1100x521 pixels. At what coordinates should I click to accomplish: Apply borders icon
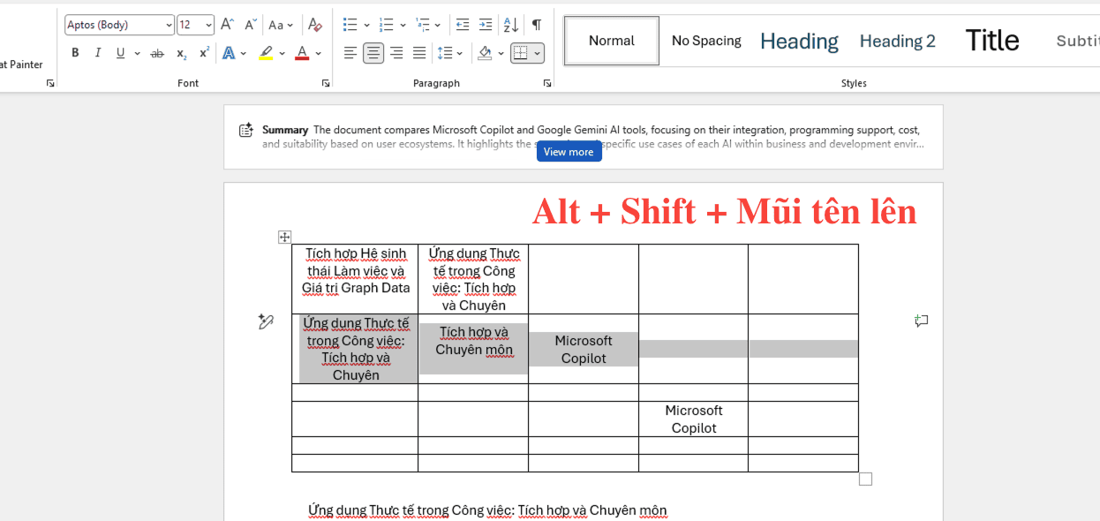point(520,53)
